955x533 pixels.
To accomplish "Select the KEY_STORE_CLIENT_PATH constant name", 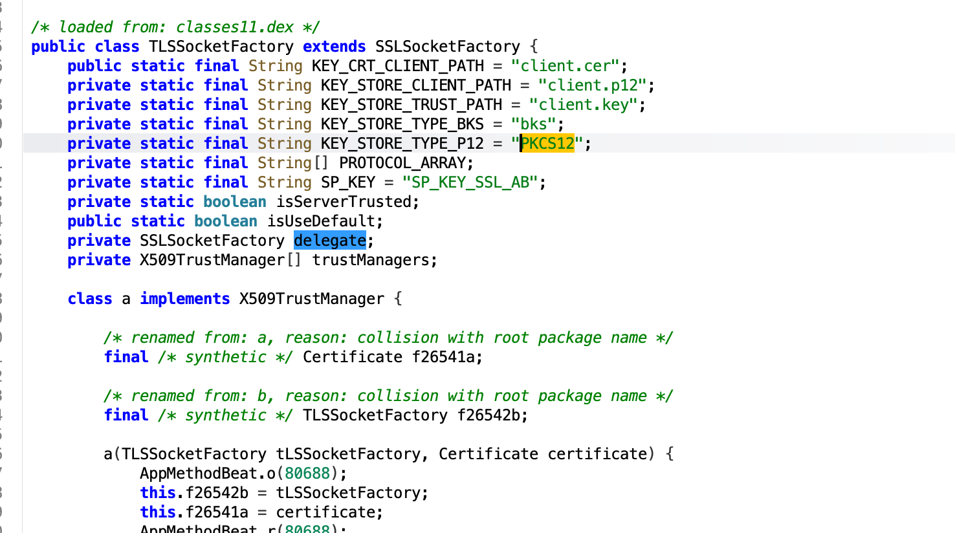I will click(x=416, y=85).
